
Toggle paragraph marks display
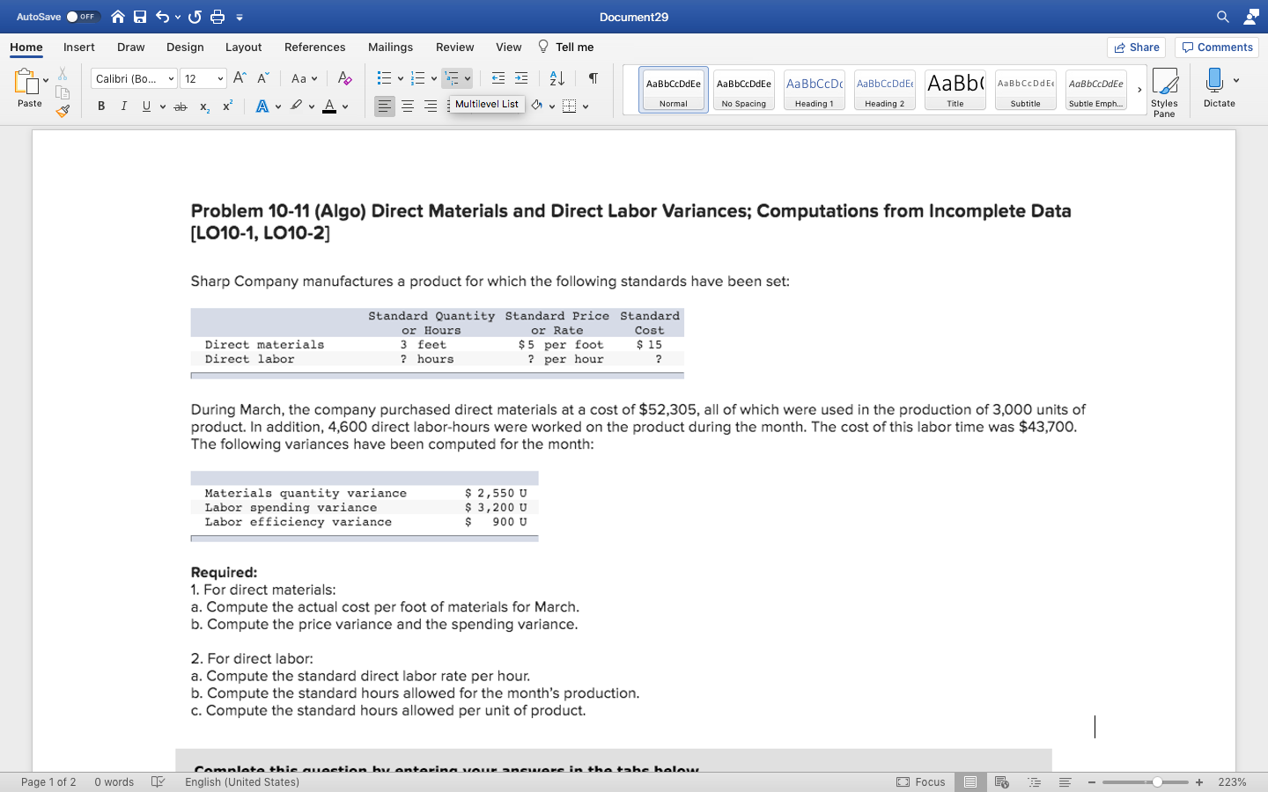tap(593, 78)
